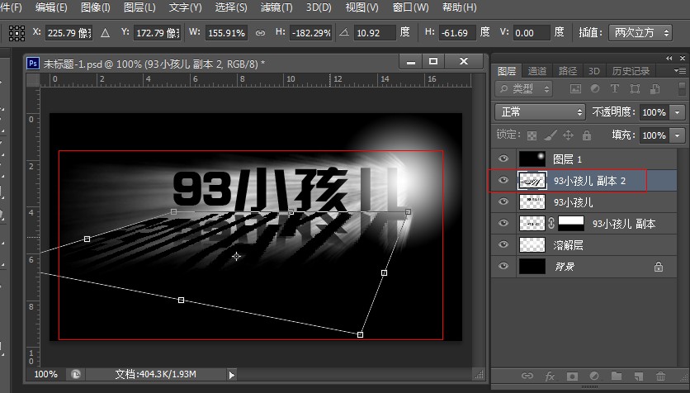Click the add layer mask icon
The width and height of the screenshot is (690, 393).
(x=572, y=376)
